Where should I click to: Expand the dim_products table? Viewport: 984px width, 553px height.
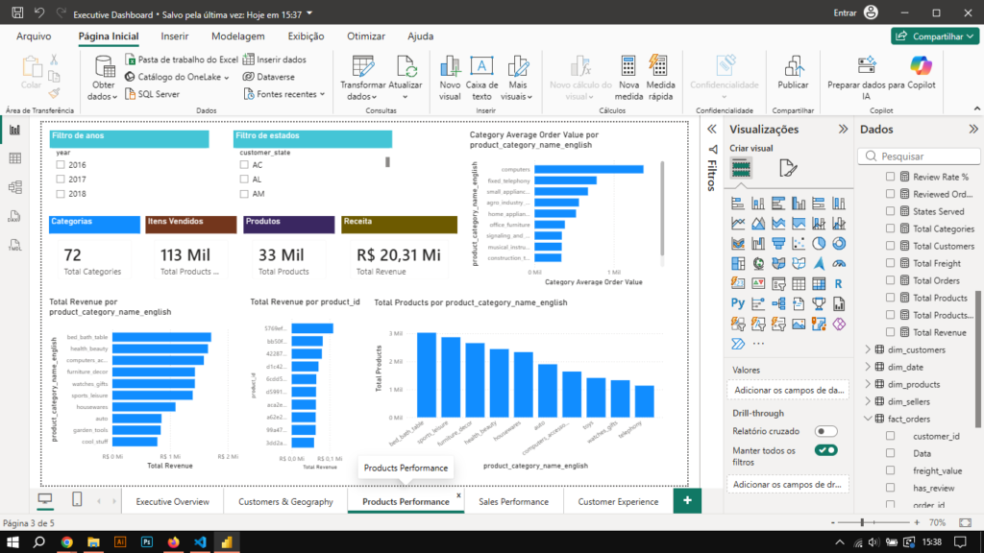869,384
